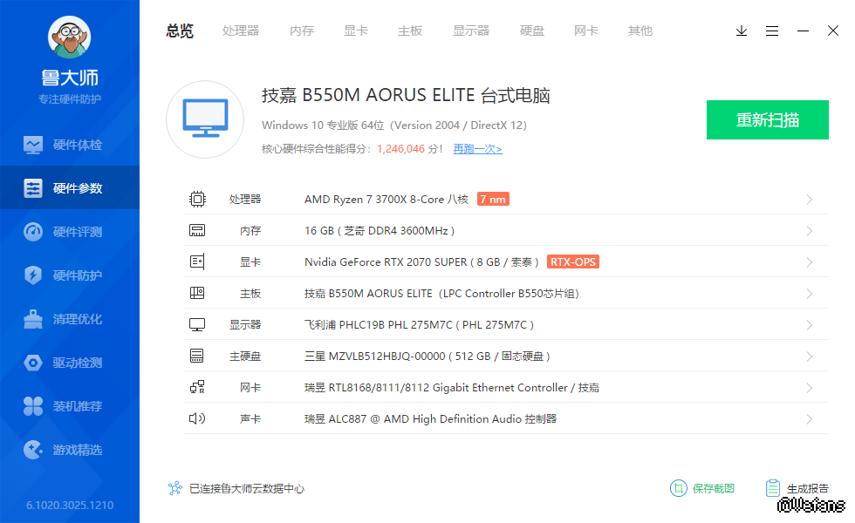Switch to the 其他 tab
The image size is (855, 523).
pos(640,31)
